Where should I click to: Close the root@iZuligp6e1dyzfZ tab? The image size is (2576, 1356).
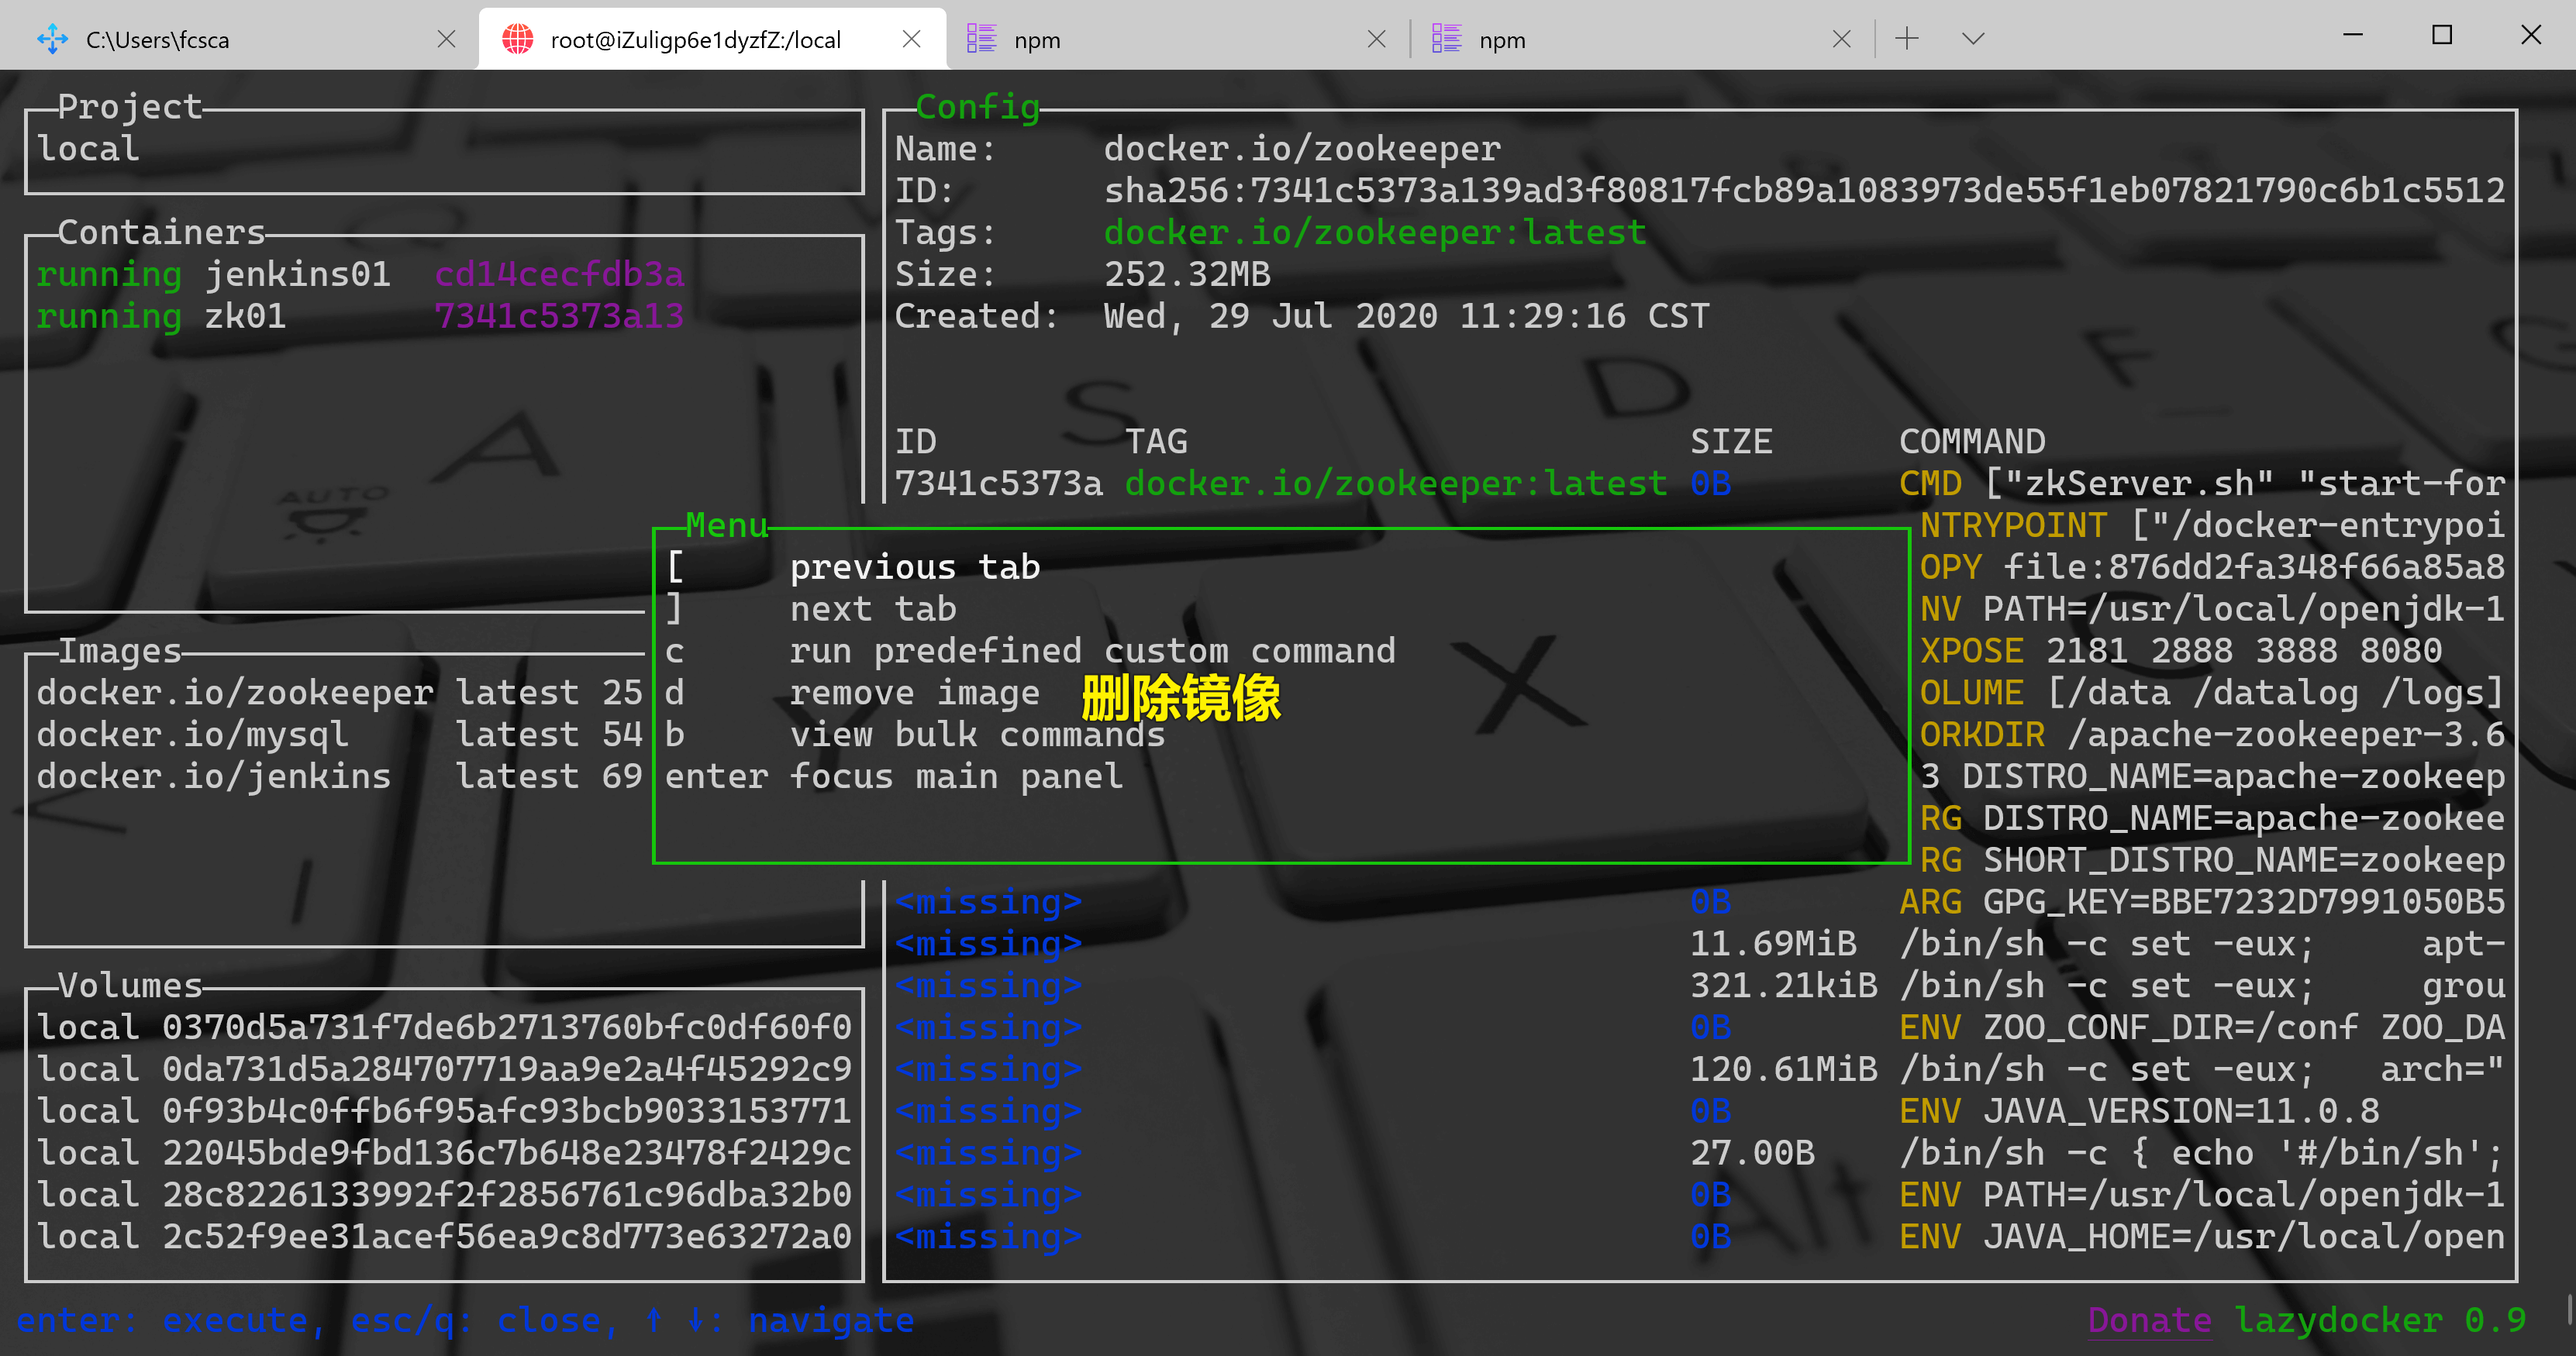(911, 39)
